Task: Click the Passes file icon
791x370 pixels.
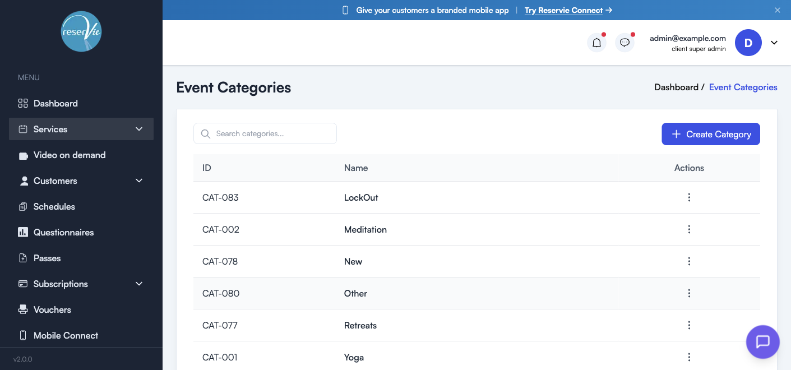Action: (23, 258)
